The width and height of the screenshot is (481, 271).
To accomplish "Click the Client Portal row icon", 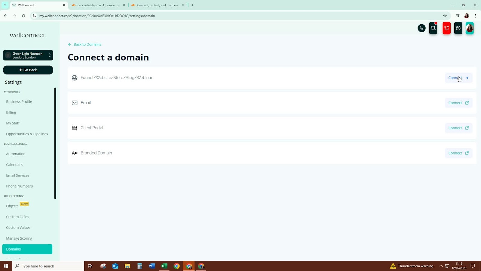I will tap(75, 128).
